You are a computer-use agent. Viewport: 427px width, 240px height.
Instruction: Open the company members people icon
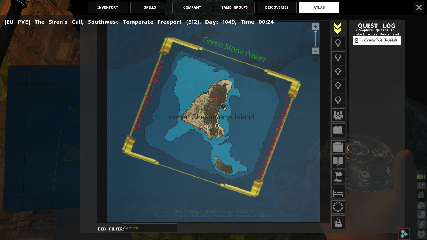[x=338, y=115]
